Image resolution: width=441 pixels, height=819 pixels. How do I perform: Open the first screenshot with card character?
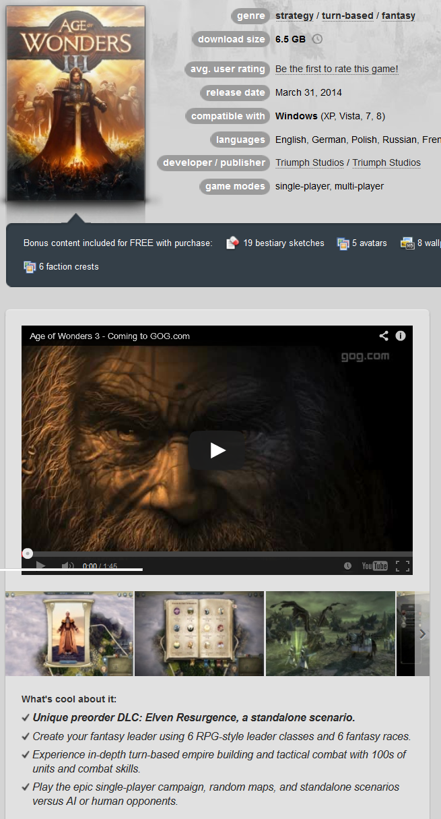[69, 634]
